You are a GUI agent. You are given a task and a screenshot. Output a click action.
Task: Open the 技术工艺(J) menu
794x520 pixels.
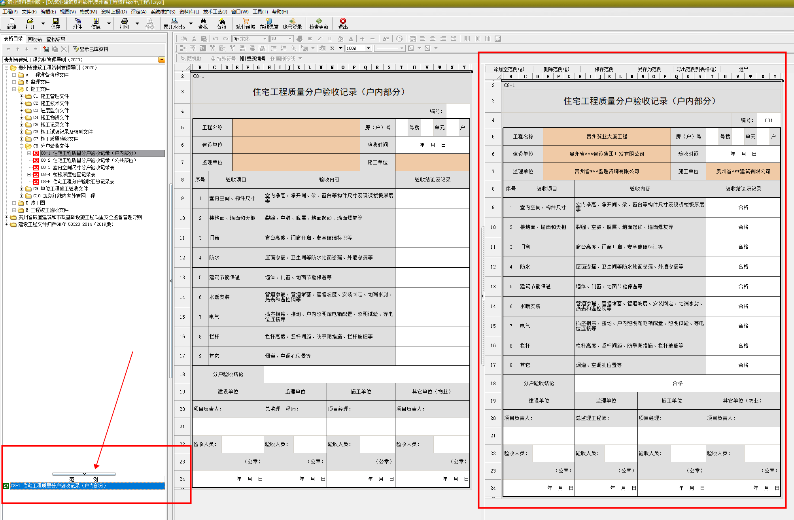(x=215, y=12)
